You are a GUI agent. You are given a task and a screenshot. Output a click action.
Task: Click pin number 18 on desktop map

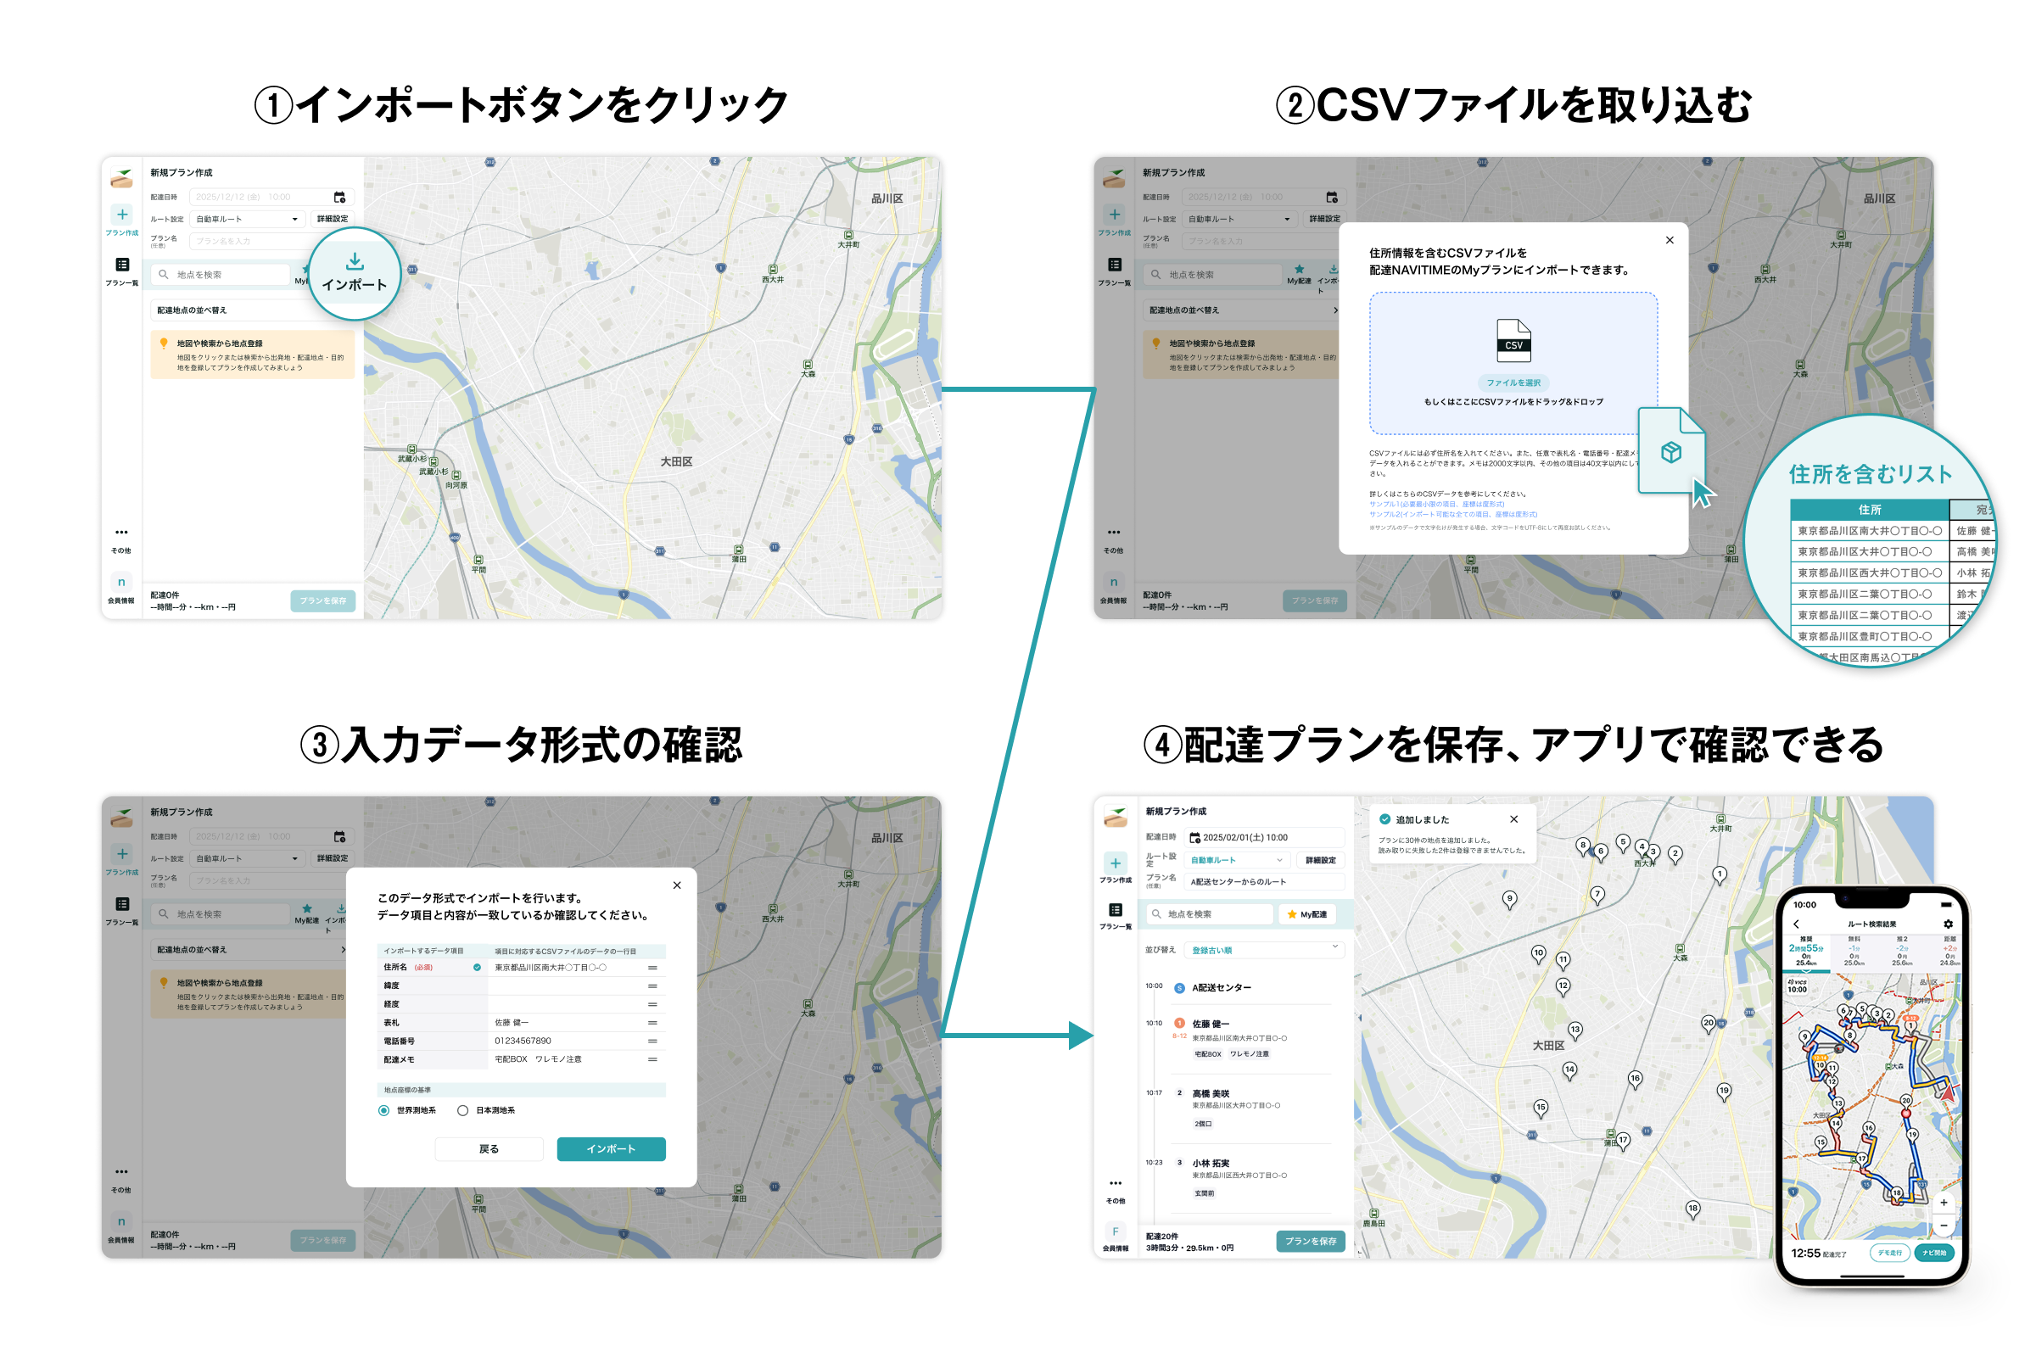click(1692, 1208)
